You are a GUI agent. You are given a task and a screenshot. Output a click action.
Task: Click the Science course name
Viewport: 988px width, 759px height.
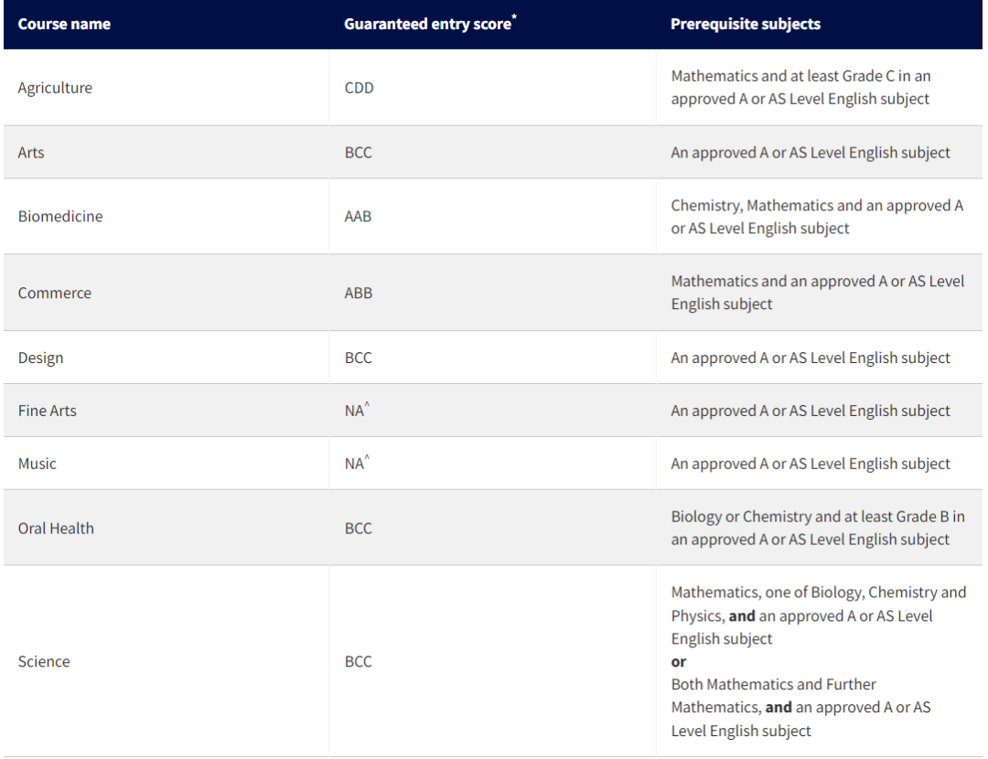tap(44, 661)
